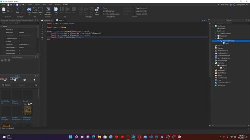Click the Windows Start button
The width and height of the screenshot is (250, 140).
click(x=71, y=137)
